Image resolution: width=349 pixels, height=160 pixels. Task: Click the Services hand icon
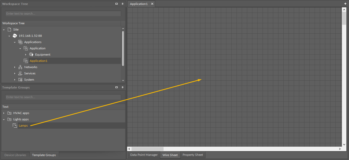click(x=20, y=73)
